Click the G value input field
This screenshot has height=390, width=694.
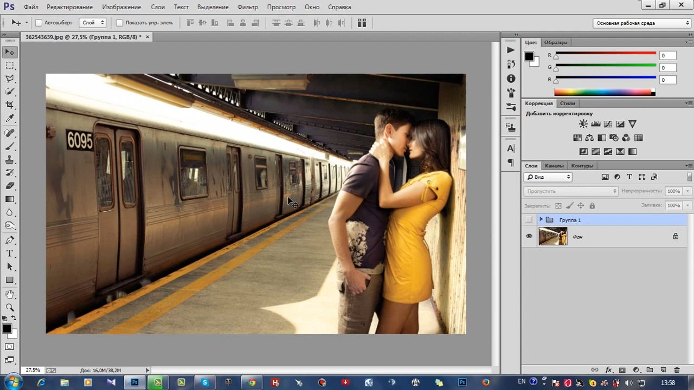[x=668, y=68]
